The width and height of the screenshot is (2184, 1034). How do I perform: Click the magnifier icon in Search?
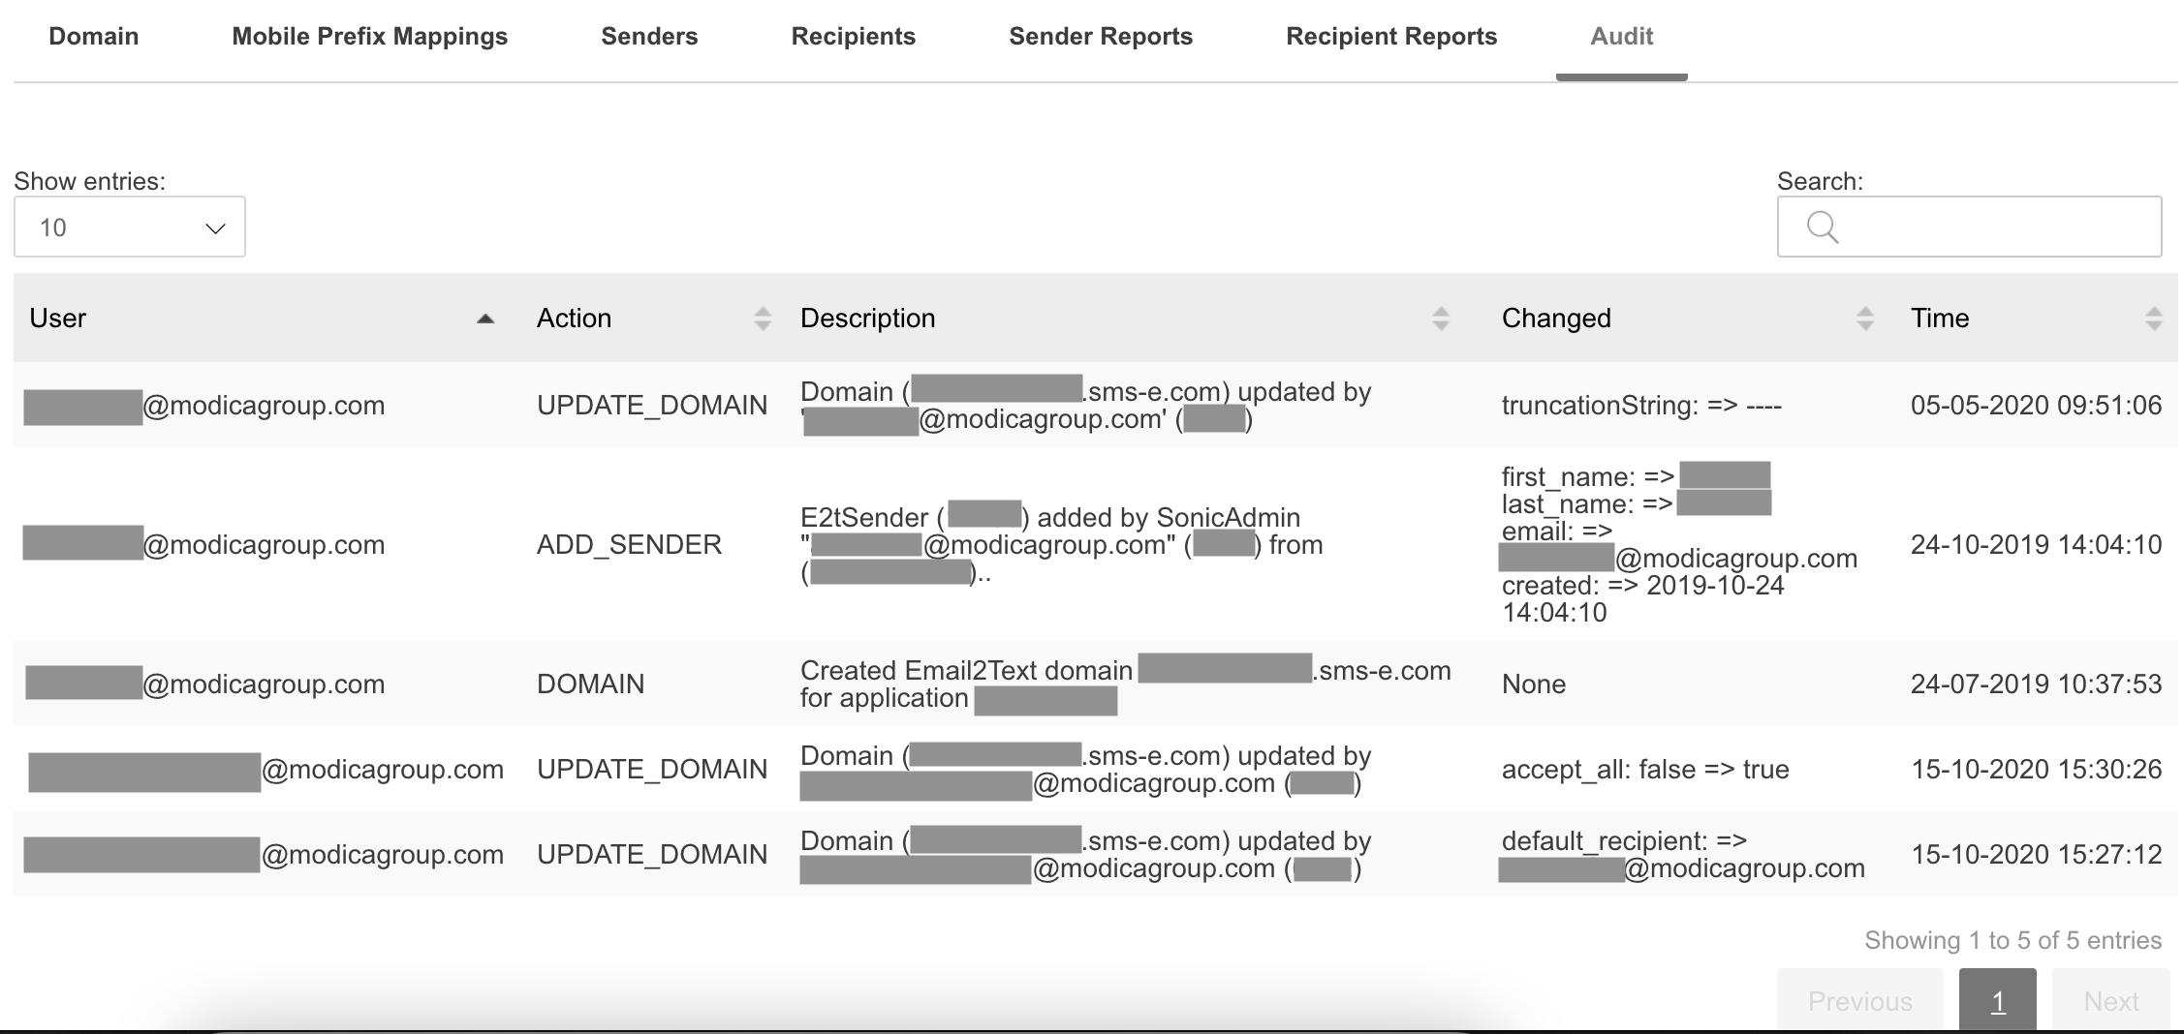click(x=1823, y=228)
